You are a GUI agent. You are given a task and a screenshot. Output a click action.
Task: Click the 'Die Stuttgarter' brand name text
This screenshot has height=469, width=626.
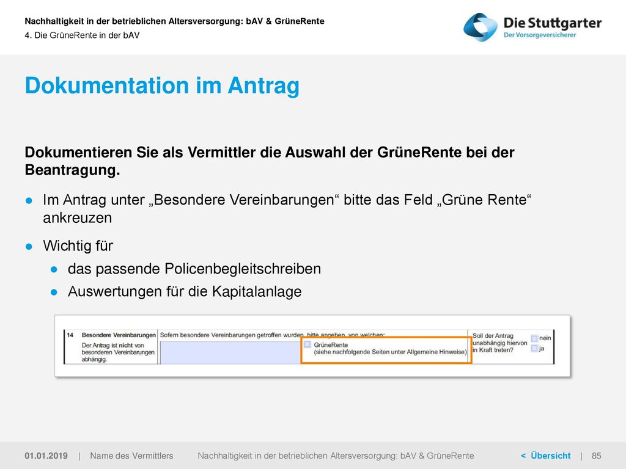pyautogui.click(x=553, y=23)
